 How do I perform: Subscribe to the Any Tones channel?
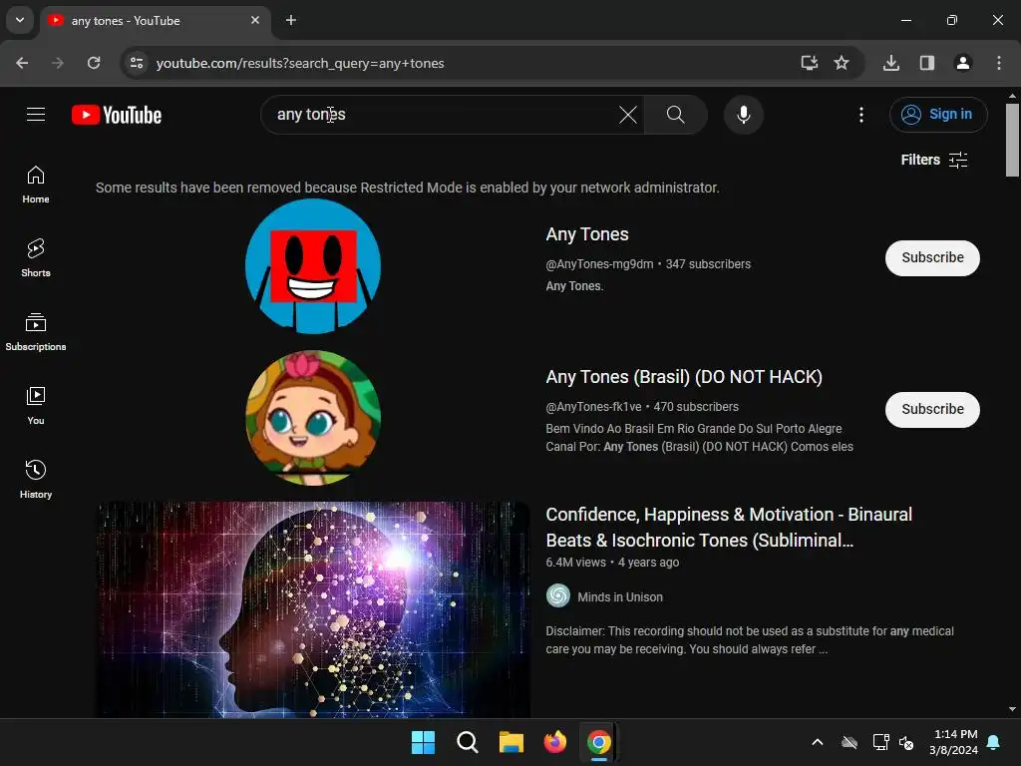(x=932, y=258)
